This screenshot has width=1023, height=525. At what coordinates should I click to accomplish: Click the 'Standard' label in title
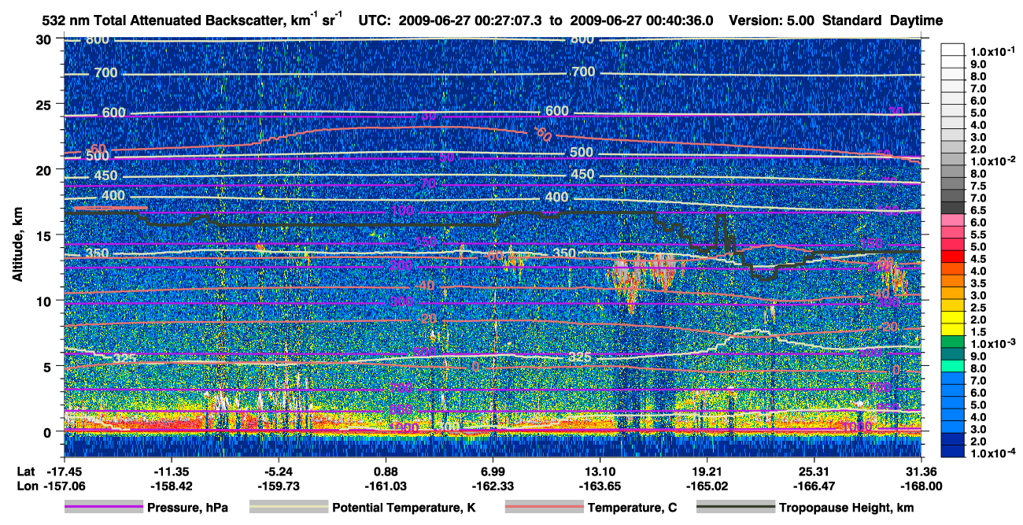pos(852,20)
